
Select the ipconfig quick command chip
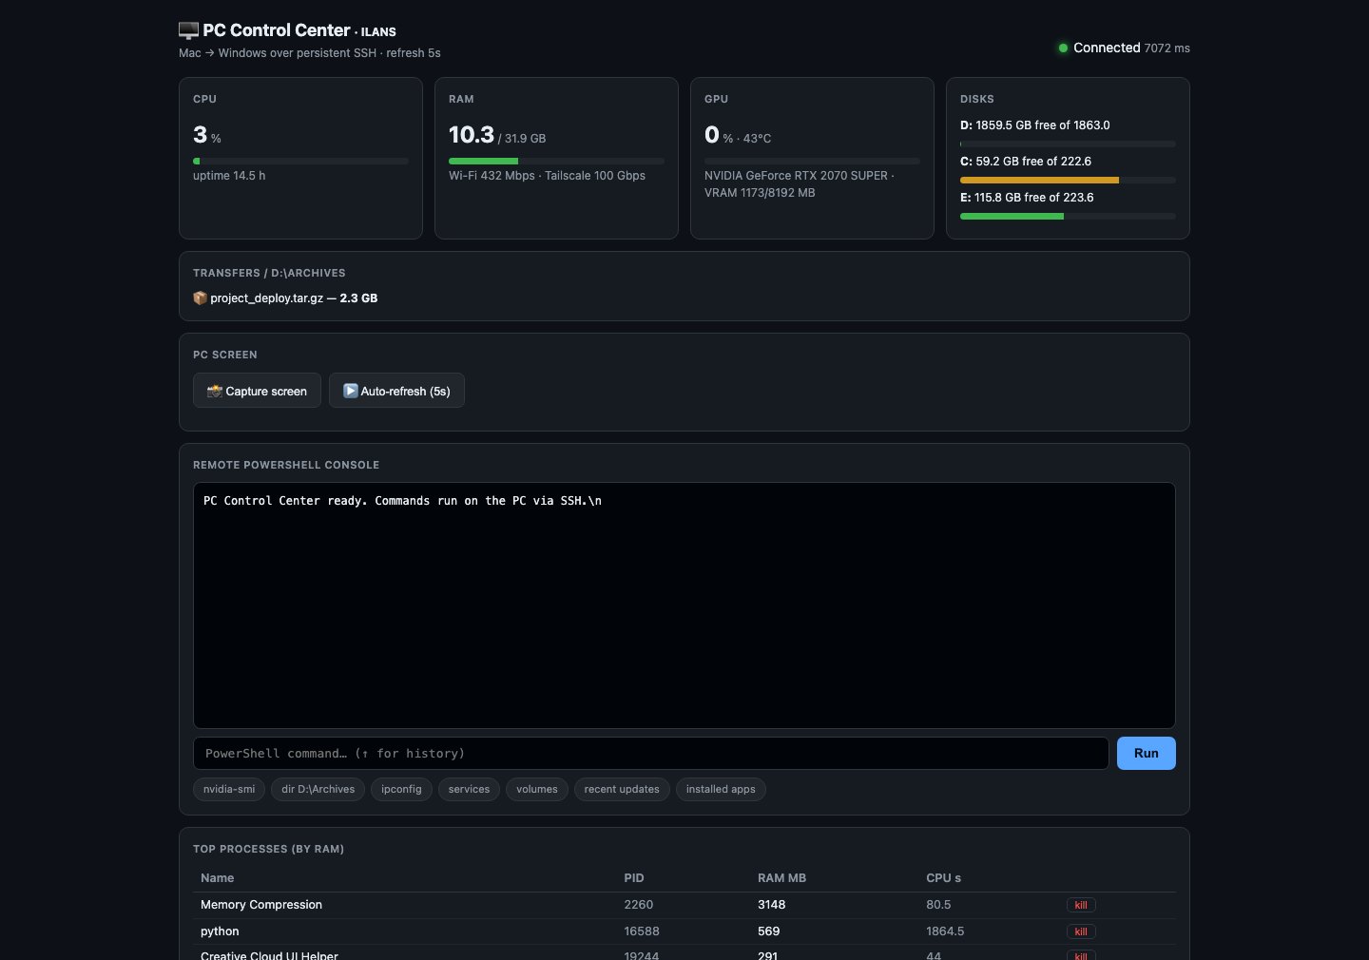[401, 789]
